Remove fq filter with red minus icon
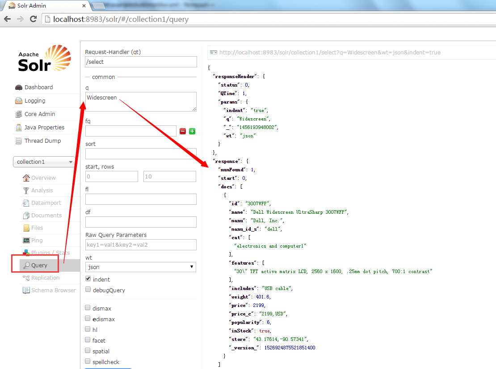The image size is (496, 369). click(183, 131)
